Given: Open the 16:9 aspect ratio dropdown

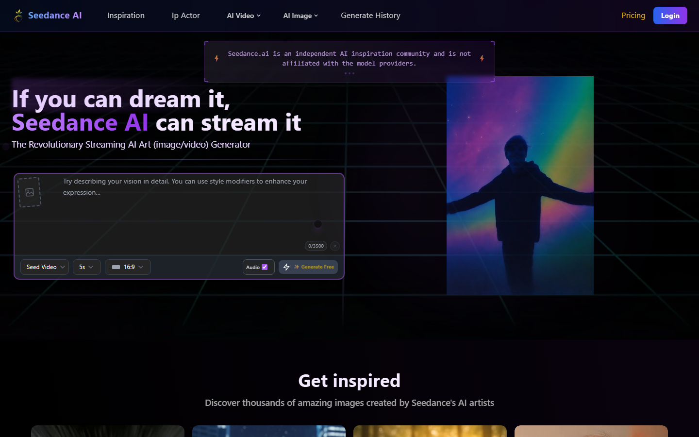Looking at the screenshot, I should 128,267.
